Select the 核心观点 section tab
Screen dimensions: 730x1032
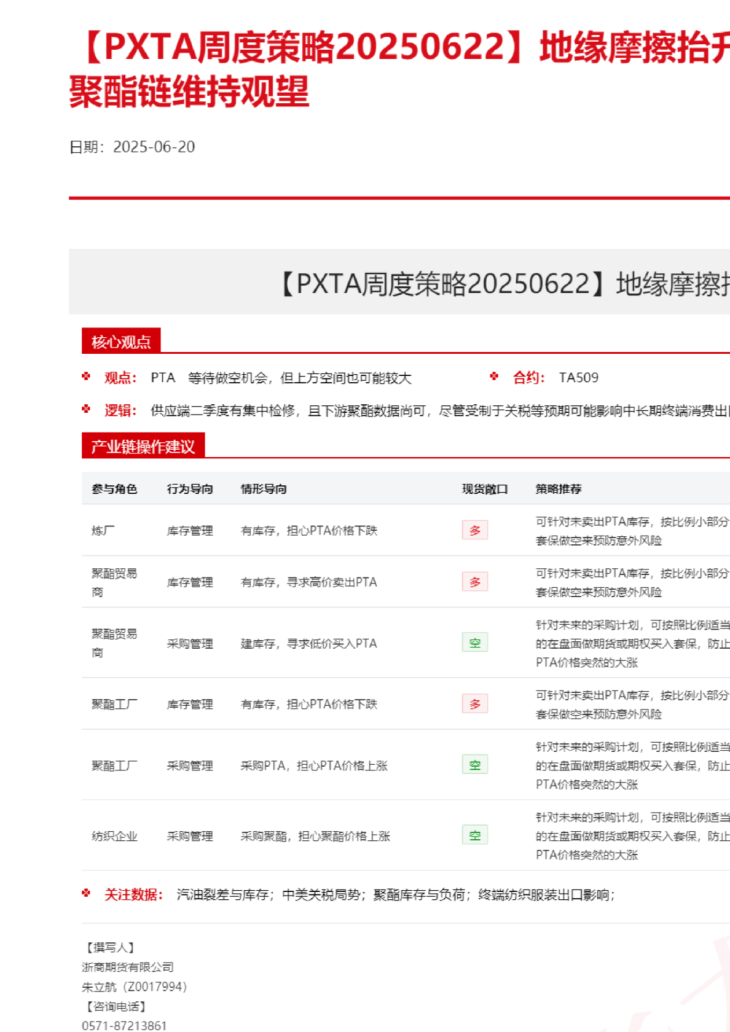tap(121, 342)
